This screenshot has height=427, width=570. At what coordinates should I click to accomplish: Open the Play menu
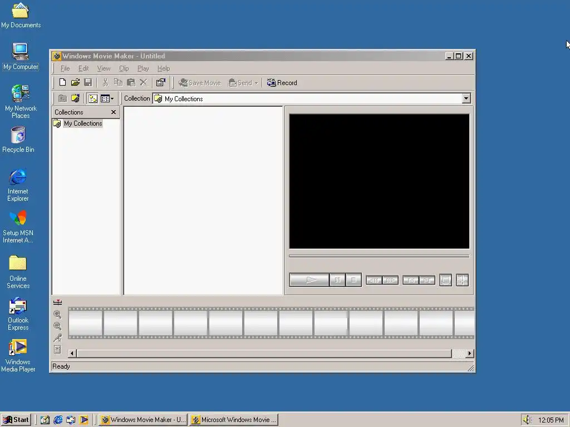[143, 68]
